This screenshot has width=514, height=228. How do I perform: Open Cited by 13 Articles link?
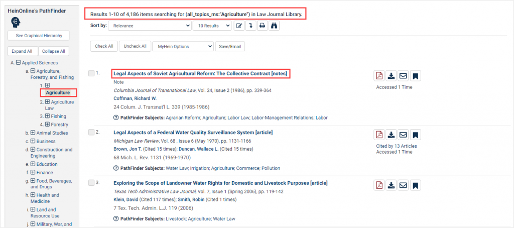(x=397, y=146)
